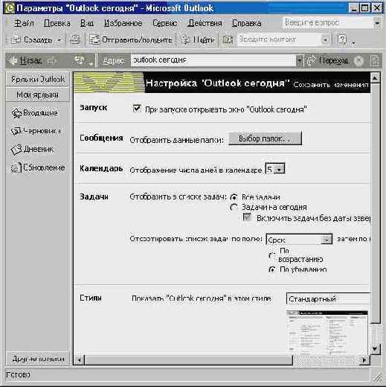Open the style Стандартный dropdown

pos(328,298)
